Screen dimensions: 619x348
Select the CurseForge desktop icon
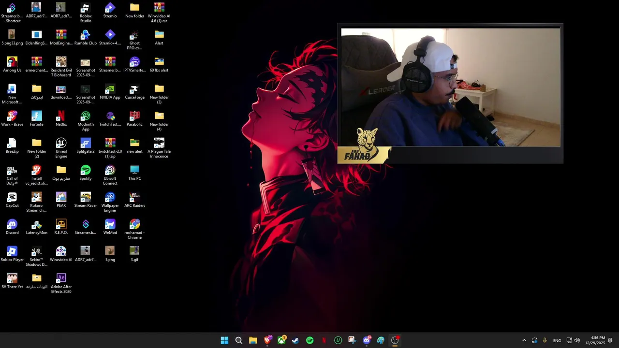point(134,92)
